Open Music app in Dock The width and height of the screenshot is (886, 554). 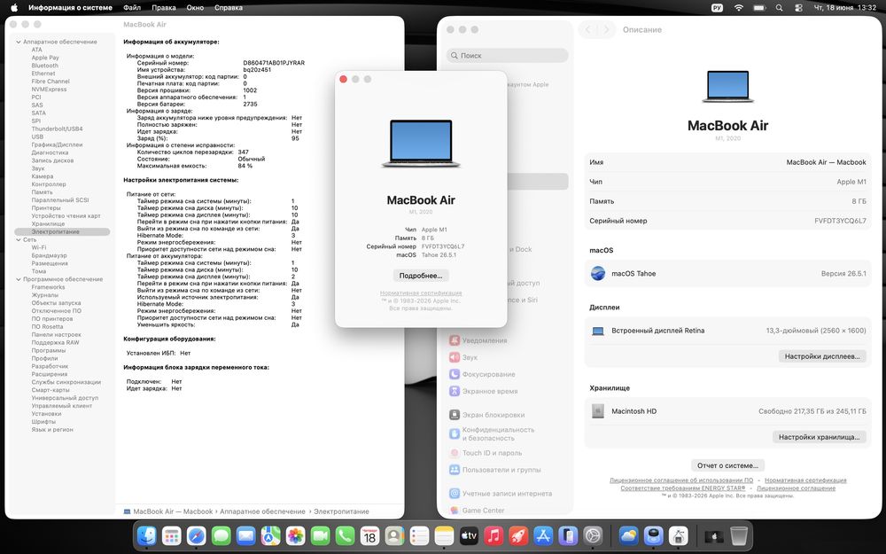494,535
